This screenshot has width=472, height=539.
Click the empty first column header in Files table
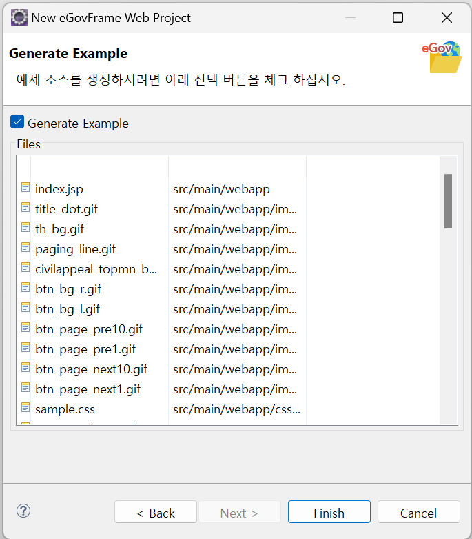click(92, 166)
